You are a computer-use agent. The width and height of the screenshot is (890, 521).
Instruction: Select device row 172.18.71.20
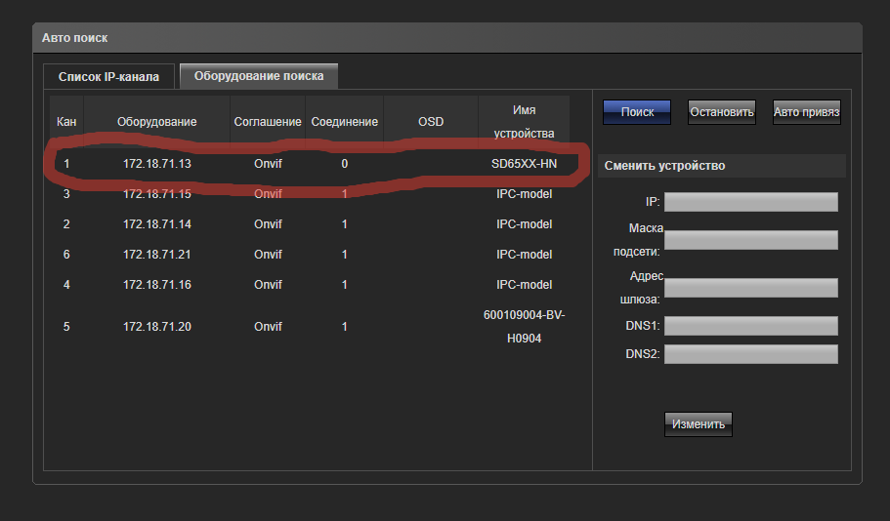pos(157,327)
